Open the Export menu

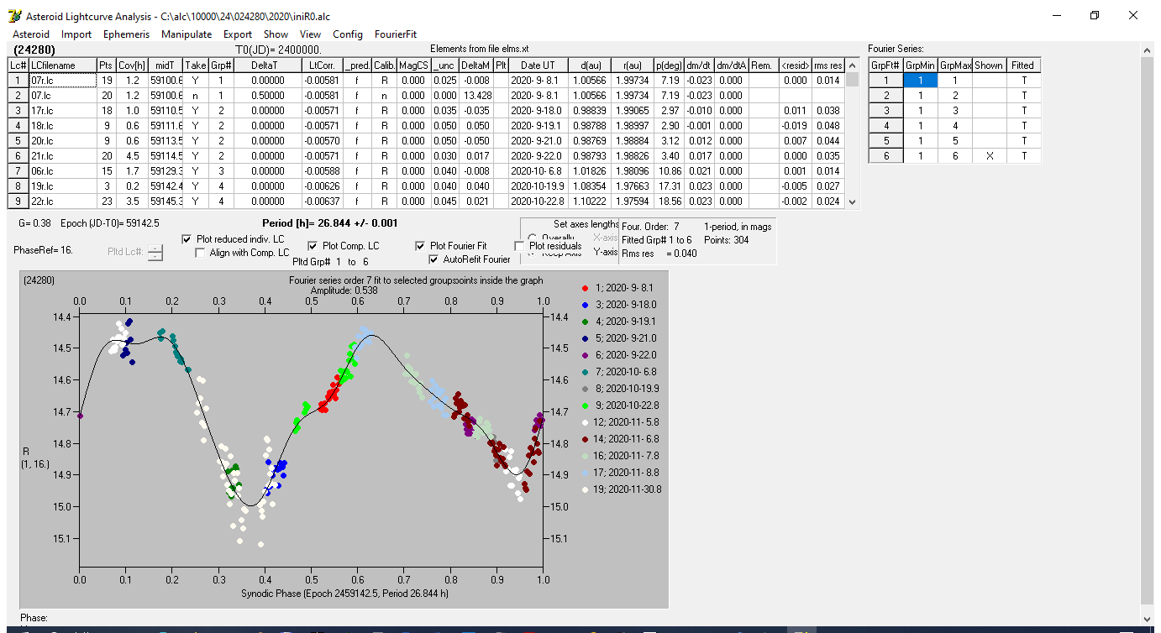[238, 34]
